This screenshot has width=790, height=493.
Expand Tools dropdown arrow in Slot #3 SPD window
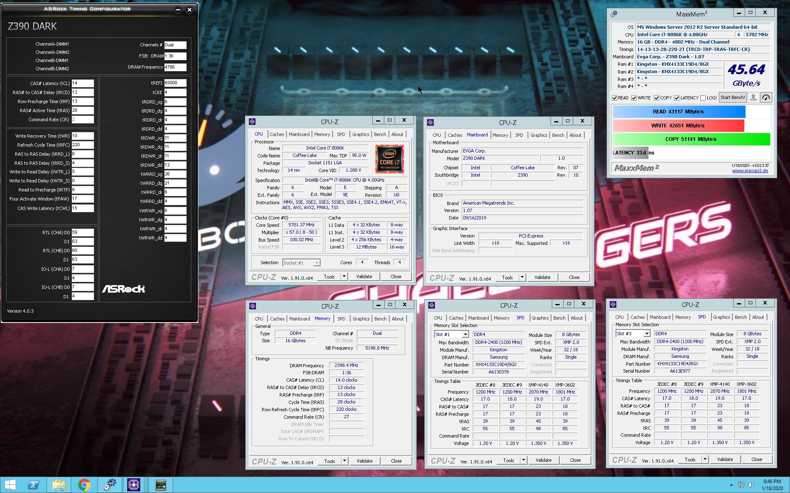pyautogui.click(x=705, y=459)
